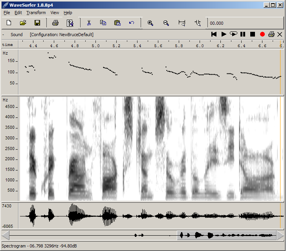Close the sound pane with X
The height and width of the screenshot is (251, 286).
(280, 35)
